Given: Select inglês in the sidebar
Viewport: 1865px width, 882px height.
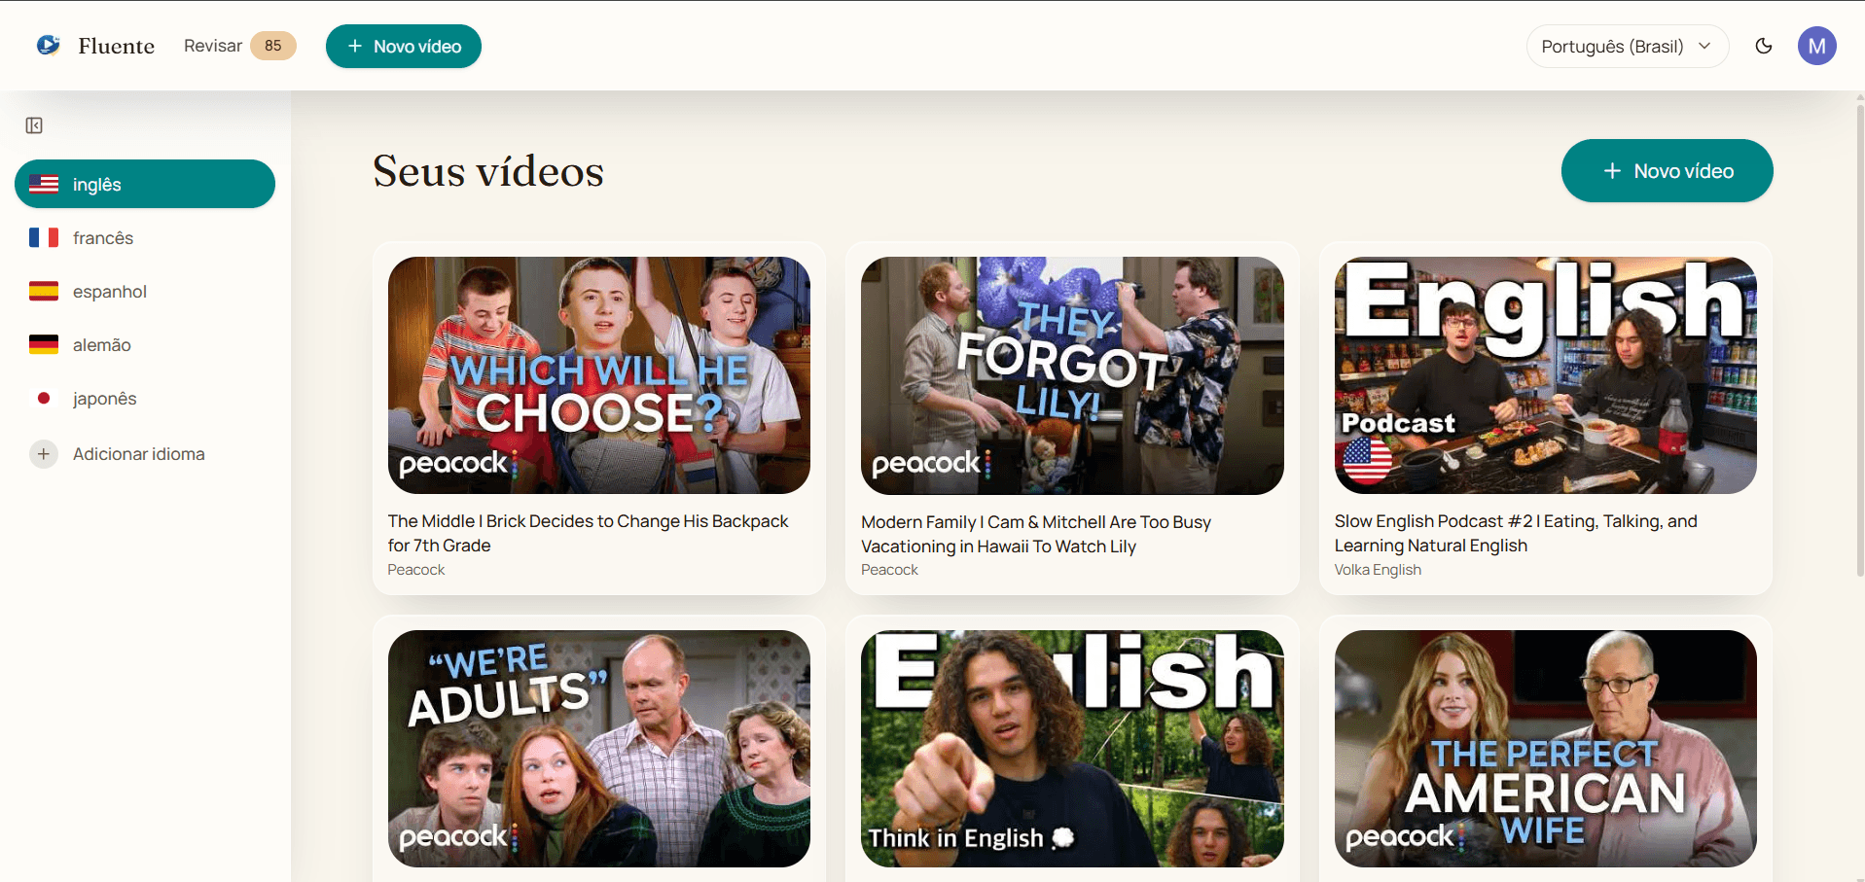Looking at the screenshot, I should pyautogui.click(x=145, y=184).
